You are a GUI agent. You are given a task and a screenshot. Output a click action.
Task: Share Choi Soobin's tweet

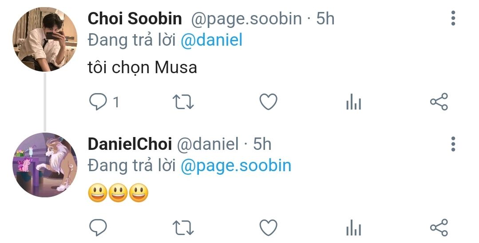[439, 102]
